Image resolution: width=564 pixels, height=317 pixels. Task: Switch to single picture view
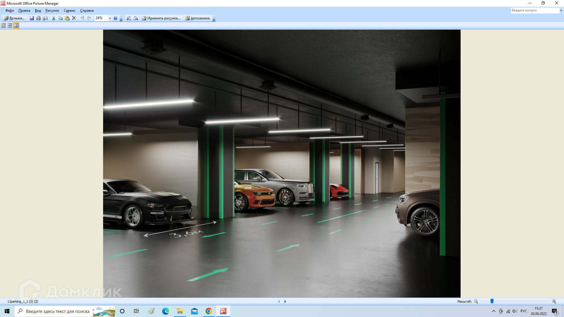click(16, 26)
